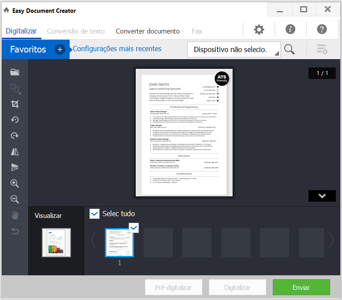Show next thumbnails with right arrow

[331, 240]
